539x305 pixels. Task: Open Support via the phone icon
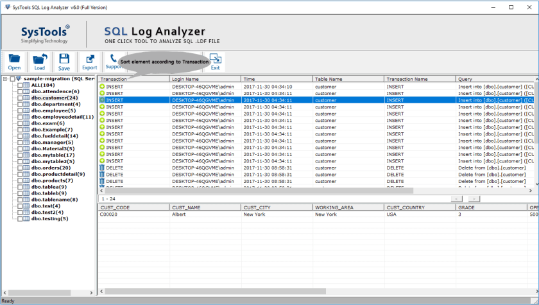(x=114, y=60)
